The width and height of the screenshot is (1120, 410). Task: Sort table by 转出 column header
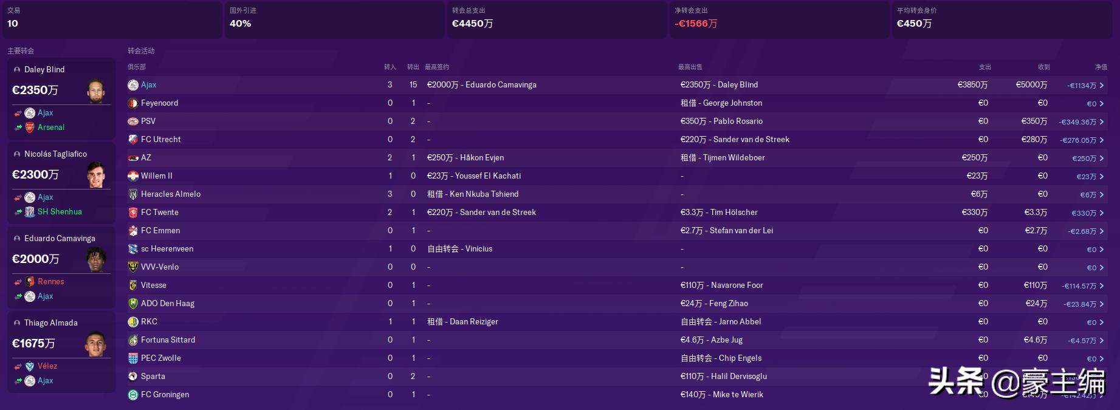point(413,67)
